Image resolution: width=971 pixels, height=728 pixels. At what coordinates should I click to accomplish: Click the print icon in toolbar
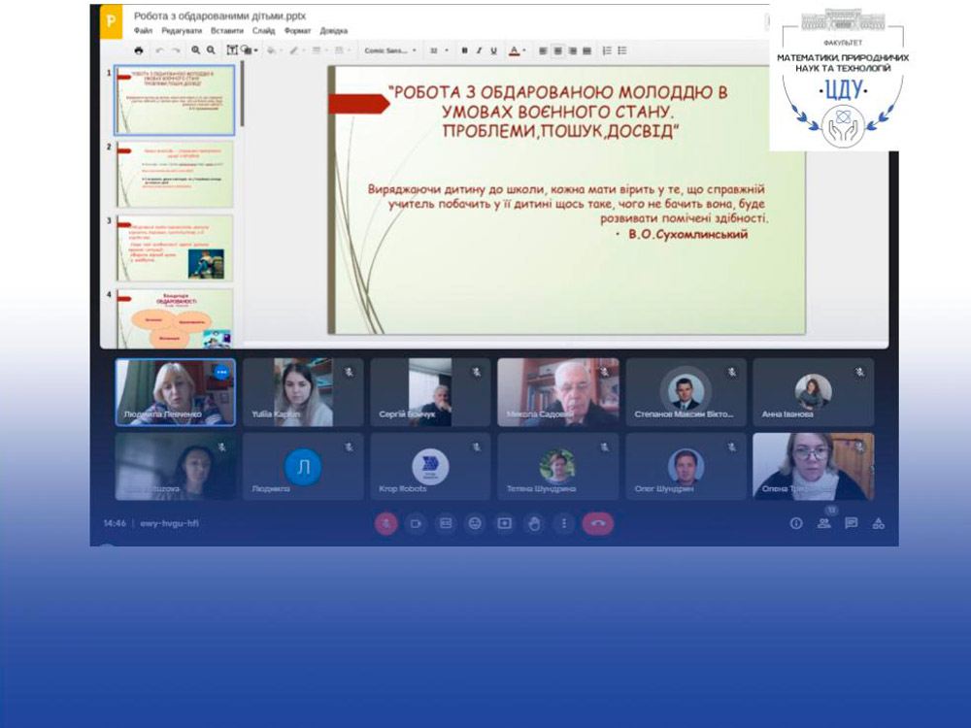[x=139, y=50]
